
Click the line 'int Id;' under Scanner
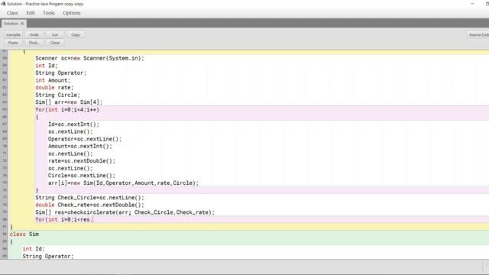coord(47,66)
